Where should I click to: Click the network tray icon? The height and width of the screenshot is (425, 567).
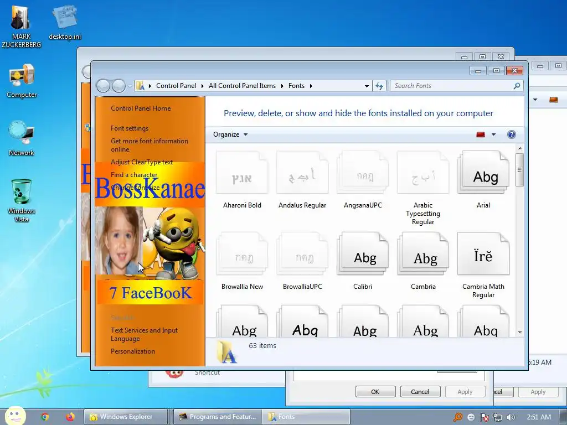pos(498,417)
